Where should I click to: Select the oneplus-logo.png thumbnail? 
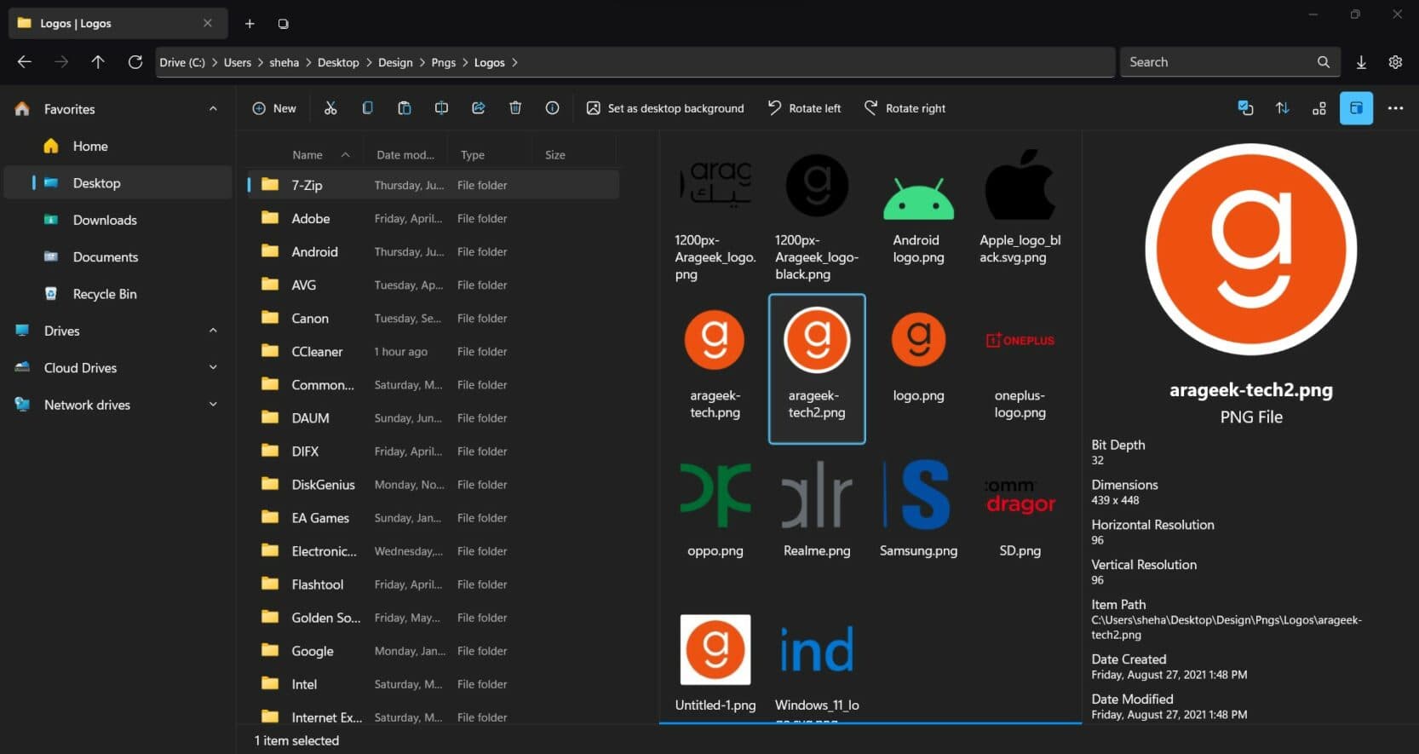click(x=1020, y=367)
